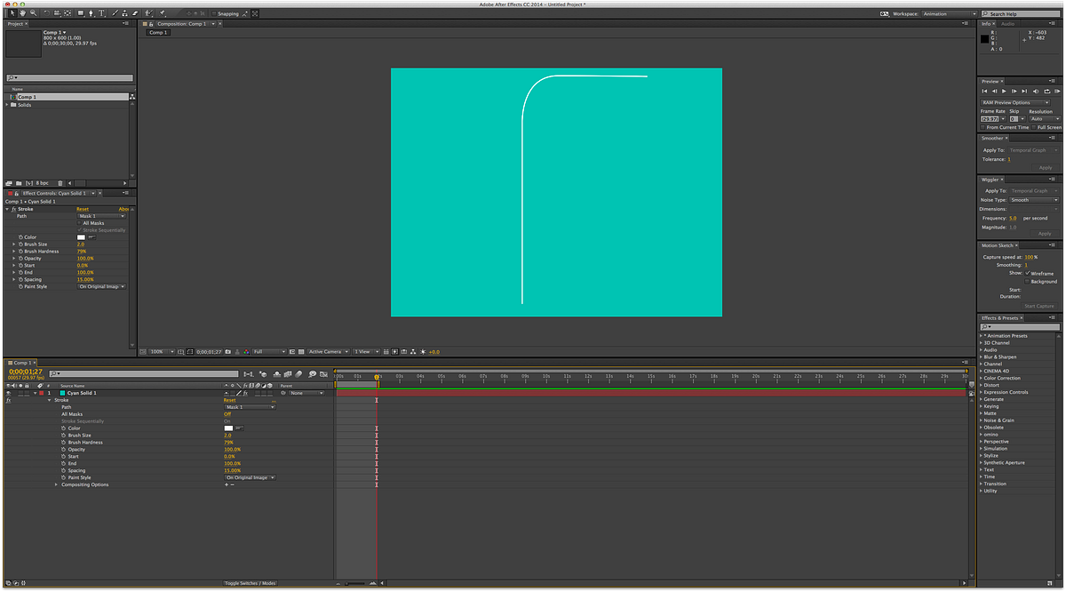Viewport: 1066px width, 592px height.
Task: Jump to first frame in Preview panel
Action: click(x=984, y=92)
